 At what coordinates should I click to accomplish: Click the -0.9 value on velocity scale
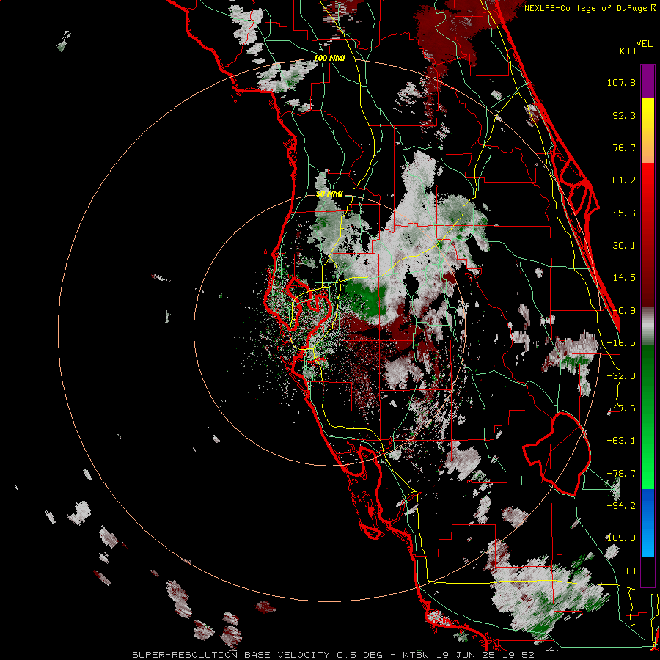click(624, 311)
